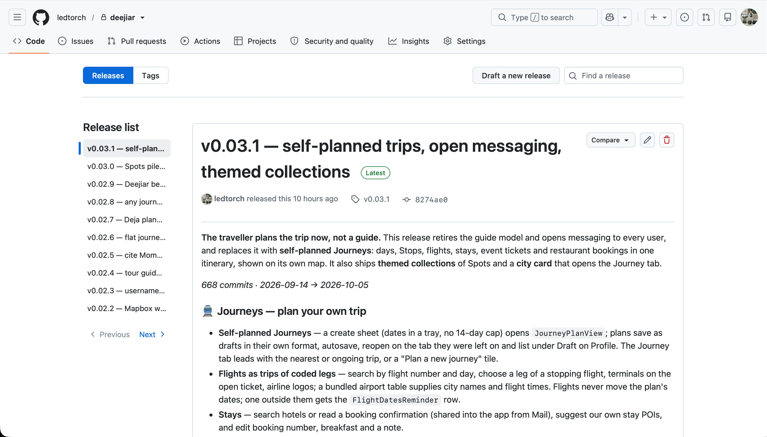Image resolution: width=767 pixels, height=437 pixels.
Task: Click the commit icon beside 8274ae0
Action: (407, 200)
